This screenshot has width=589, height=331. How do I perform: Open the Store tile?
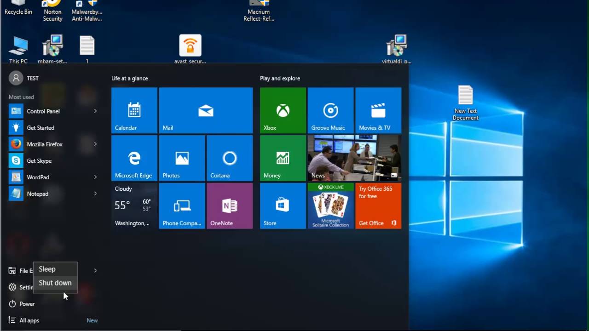[x=283, y=206]
